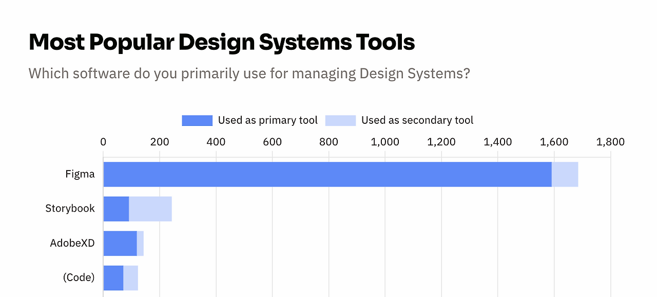Click the '1,400' axis tick label

pos(498,142)
